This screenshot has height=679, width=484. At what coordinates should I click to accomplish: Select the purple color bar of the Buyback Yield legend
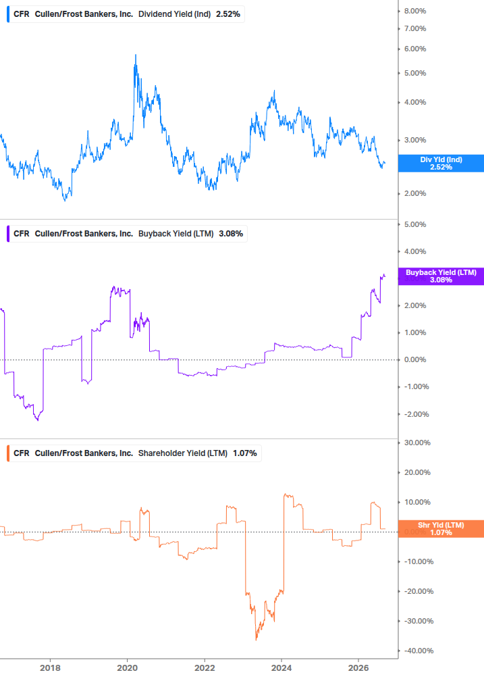(x=8, y=234)
